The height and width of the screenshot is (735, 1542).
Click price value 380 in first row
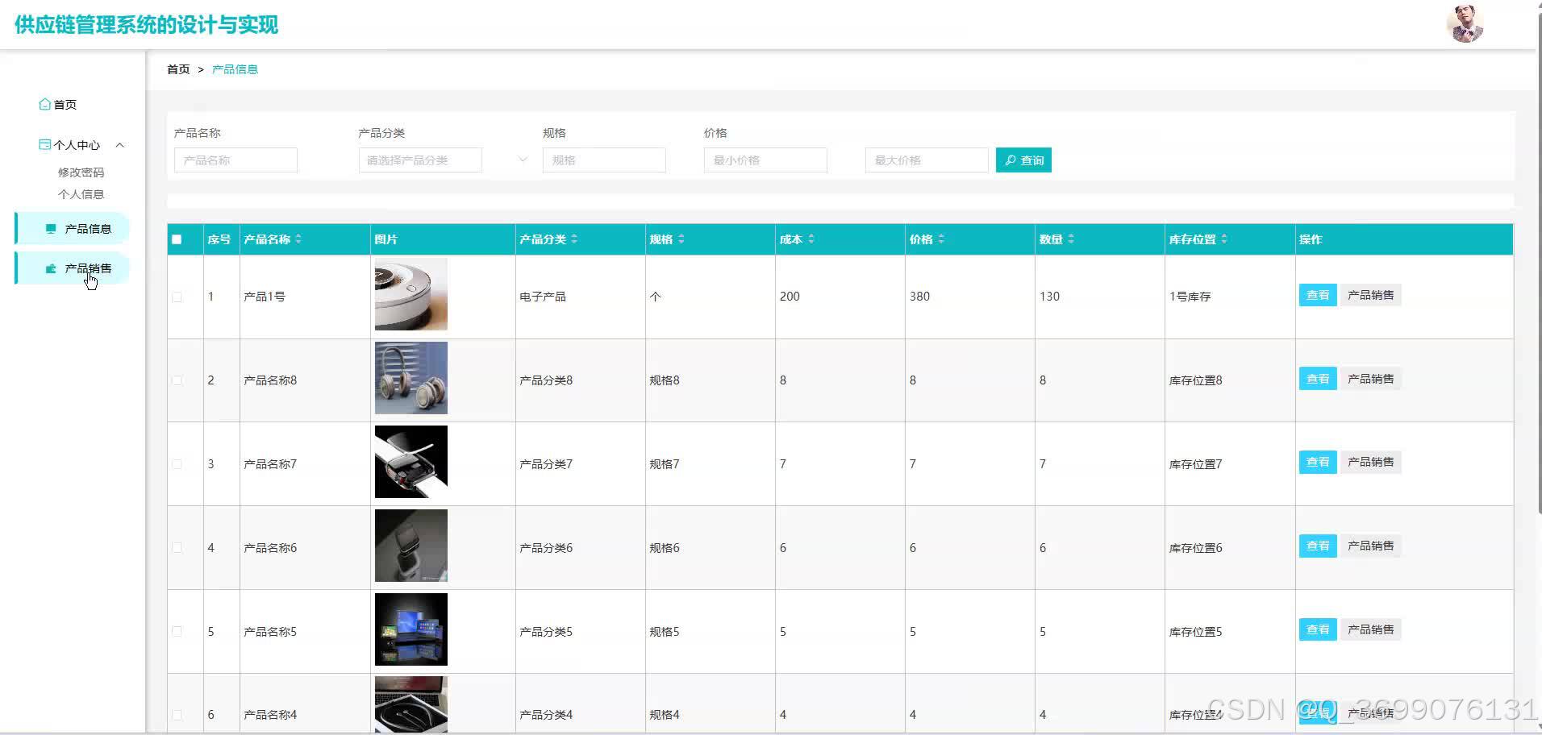(919, 297)
